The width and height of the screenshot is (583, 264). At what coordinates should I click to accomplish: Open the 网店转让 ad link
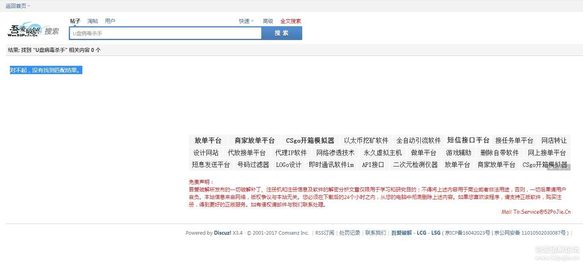tap(554, 140)
